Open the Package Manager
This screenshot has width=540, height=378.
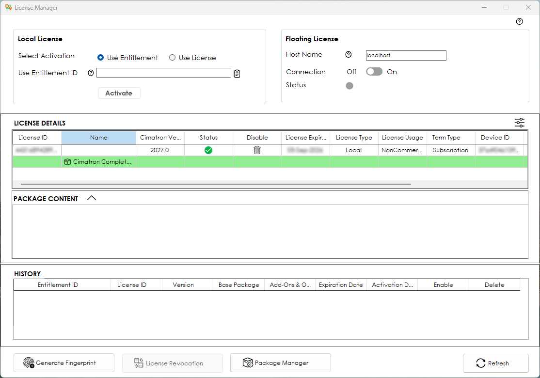[280, 363]
